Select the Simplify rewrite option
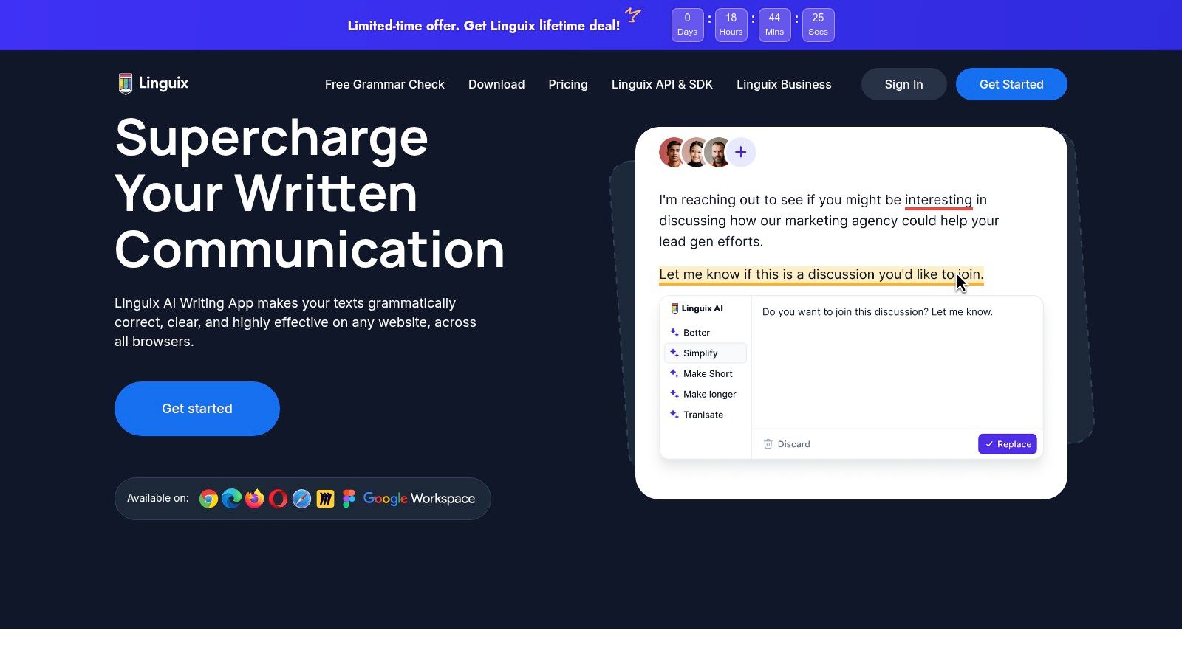The height and width of the screenshot is (664, 1182). [x=706, y=353]
